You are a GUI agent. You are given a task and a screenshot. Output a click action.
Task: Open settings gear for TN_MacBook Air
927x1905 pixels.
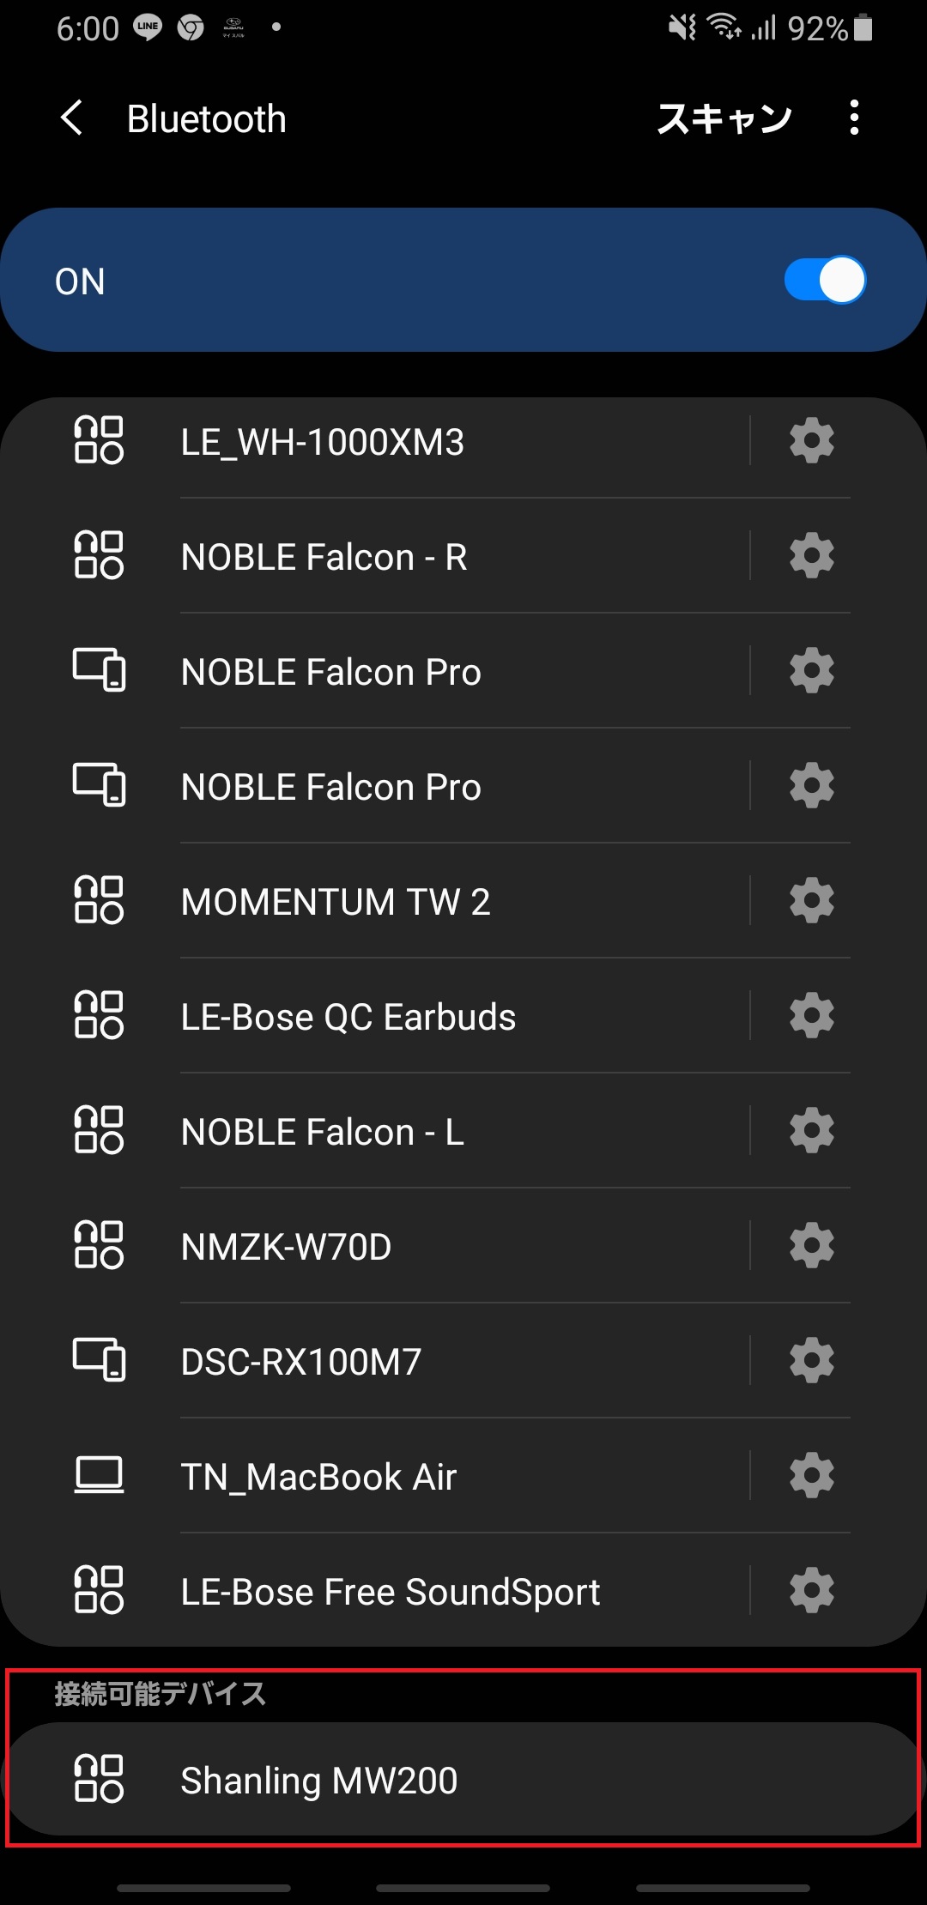point(811,1476)
